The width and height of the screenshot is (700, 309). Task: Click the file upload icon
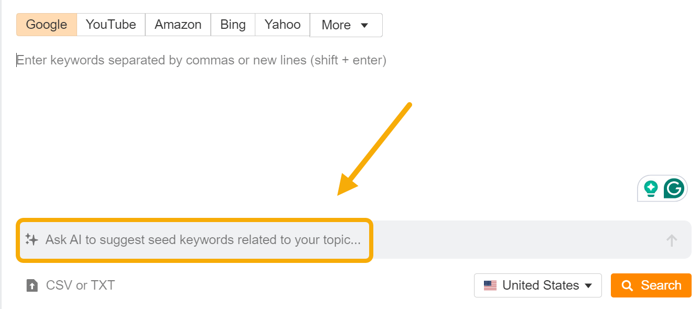33,285
